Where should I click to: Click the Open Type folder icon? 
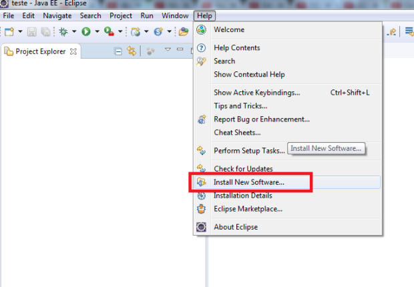(x=184, y=31)
